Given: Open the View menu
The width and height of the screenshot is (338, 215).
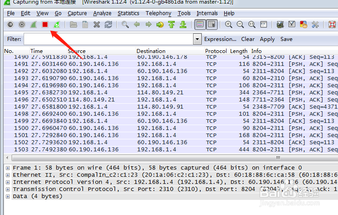Looking at the screenshot, I should [x=42, y=13].
